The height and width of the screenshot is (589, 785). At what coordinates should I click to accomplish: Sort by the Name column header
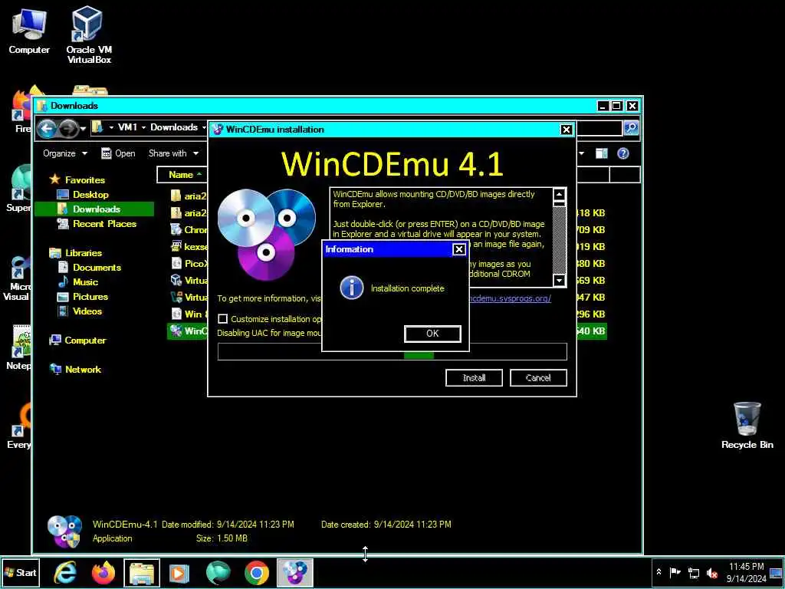click(x=181, y=175)
